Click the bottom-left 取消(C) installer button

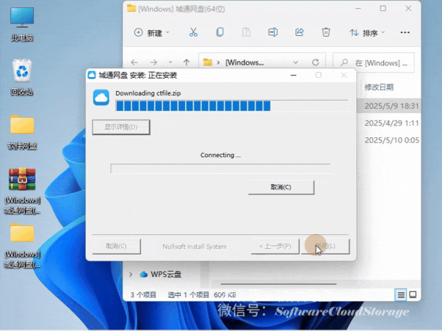tap(116, 246)
